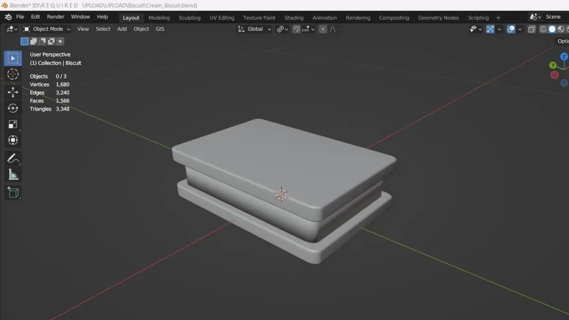The image size is (569, 320).
Task: Open the Edit menu
Action: pyautogui.click(x=36, y=17)
